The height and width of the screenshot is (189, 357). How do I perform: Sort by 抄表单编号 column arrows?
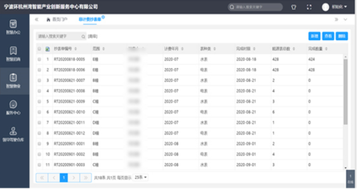[76, 49]
